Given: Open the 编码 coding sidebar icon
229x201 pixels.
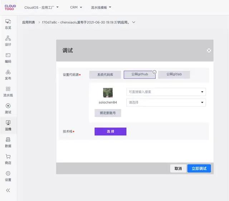Looking at the screenshot, I should (8, 58).
